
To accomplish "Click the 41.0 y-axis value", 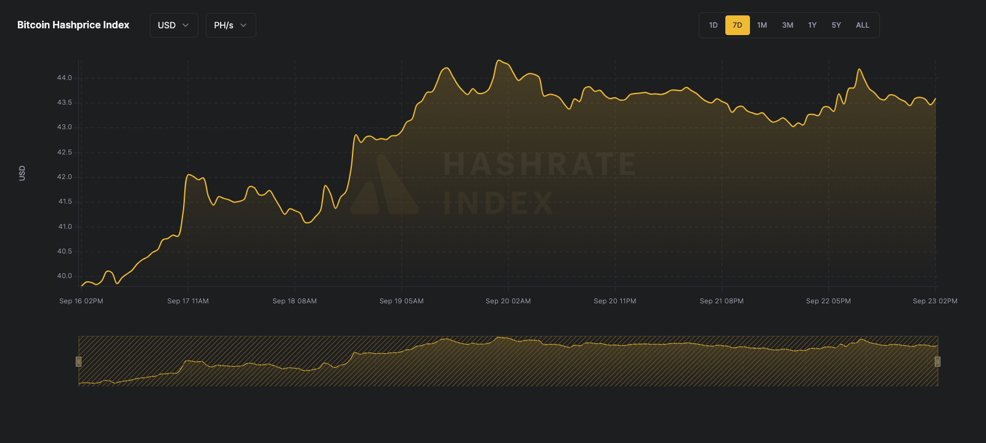I will tap(65, 227).
